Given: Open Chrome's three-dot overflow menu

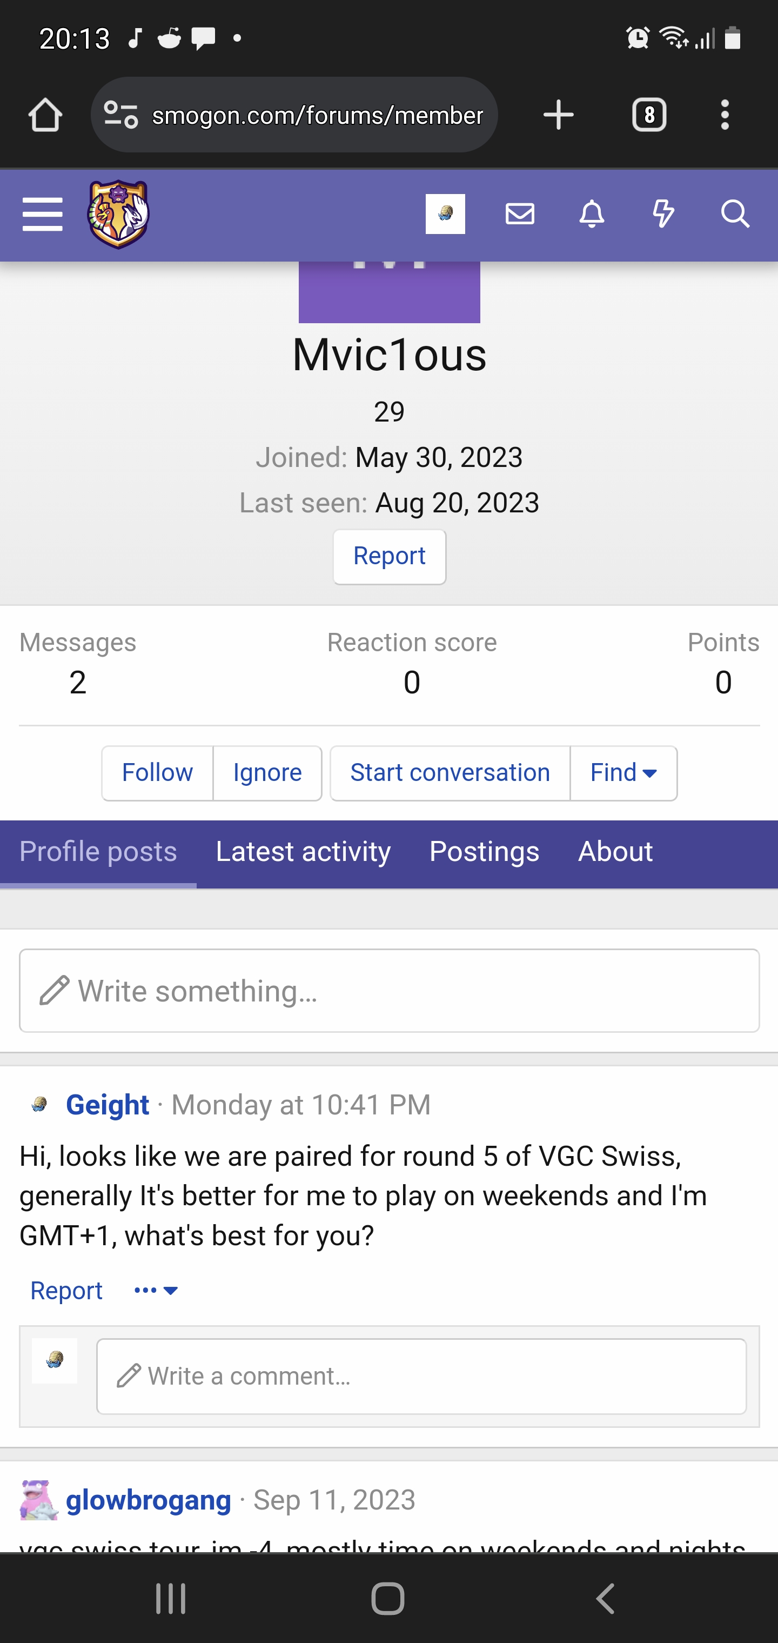Looking at the screenshot, I should pos(725,116).
